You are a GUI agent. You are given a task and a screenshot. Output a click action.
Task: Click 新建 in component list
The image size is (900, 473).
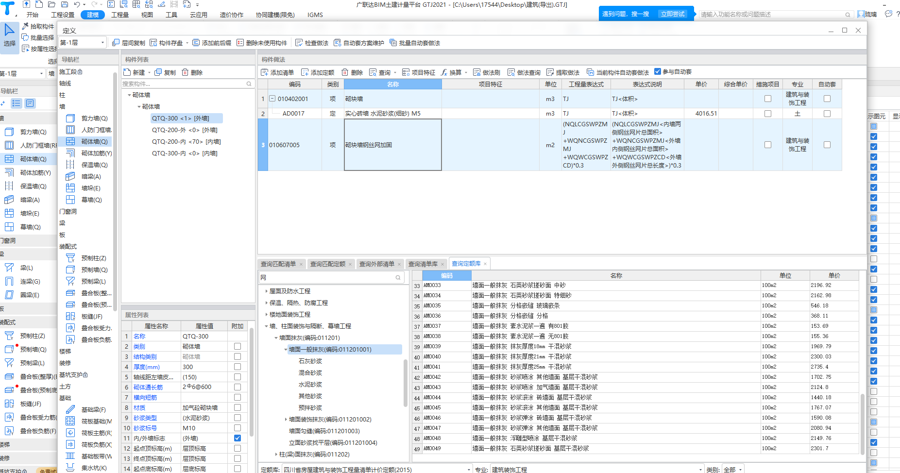[x=135, y=72]
